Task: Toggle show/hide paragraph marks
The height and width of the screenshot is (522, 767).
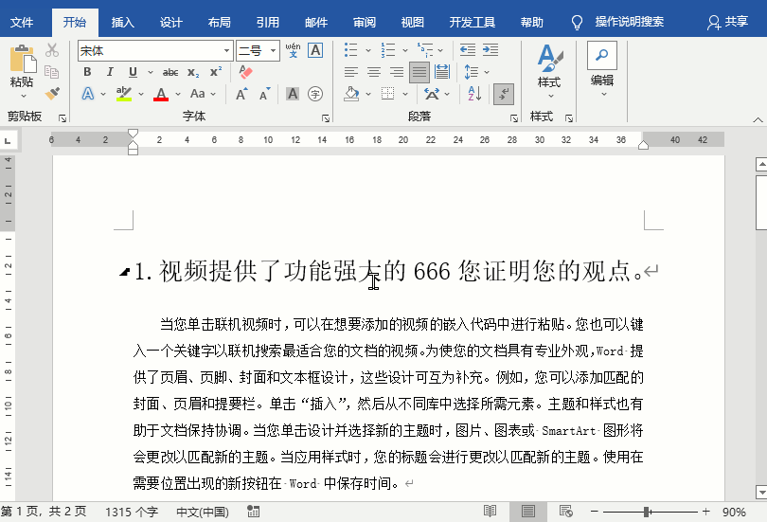Action: [504, 94]
